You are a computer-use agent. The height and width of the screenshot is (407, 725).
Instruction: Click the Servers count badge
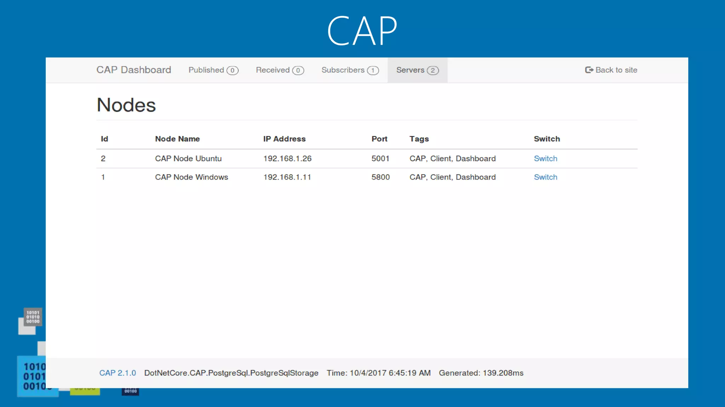click(x=433, y=70)
